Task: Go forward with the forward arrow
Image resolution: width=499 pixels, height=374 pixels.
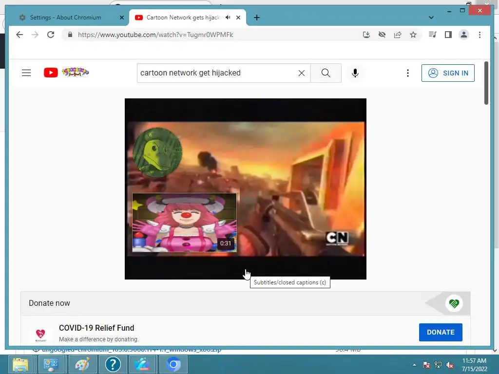Action: [35, 35]
